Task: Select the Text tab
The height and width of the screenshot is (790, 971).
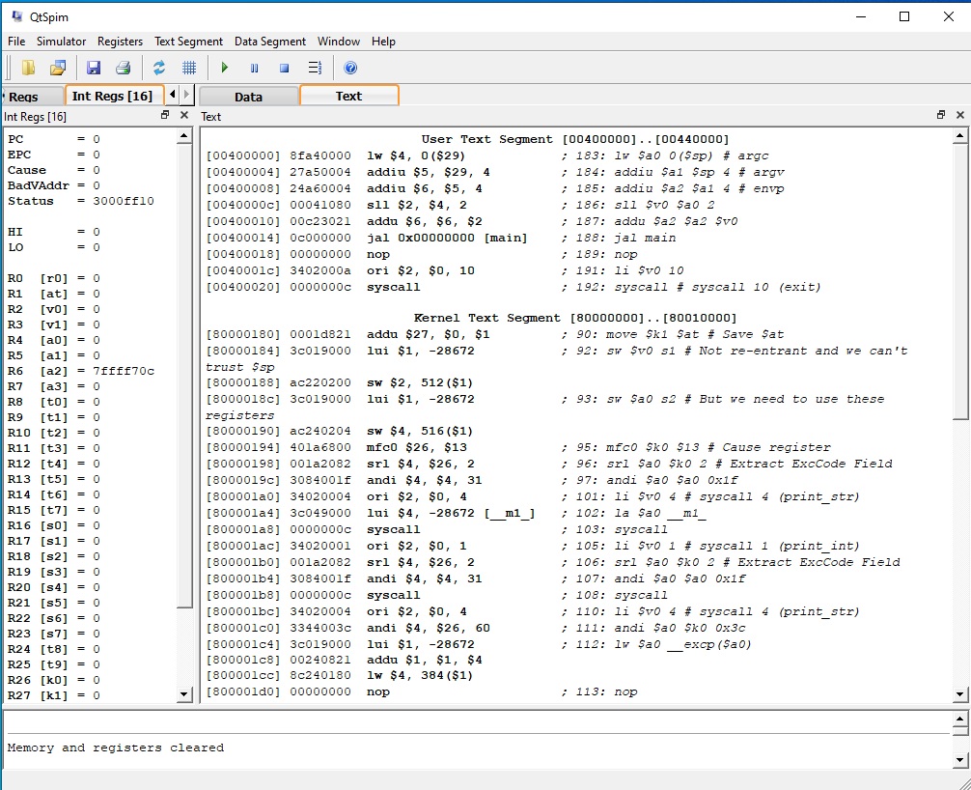Action: tap(348, 96)
